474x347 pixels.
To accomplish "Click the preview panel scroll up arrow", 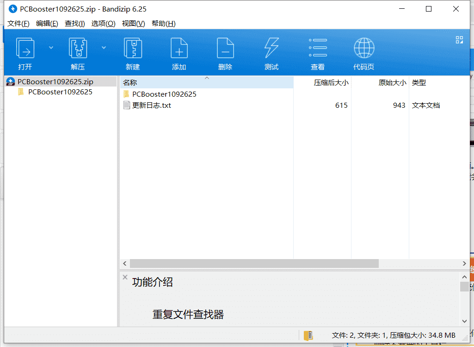I will point(465,277).
